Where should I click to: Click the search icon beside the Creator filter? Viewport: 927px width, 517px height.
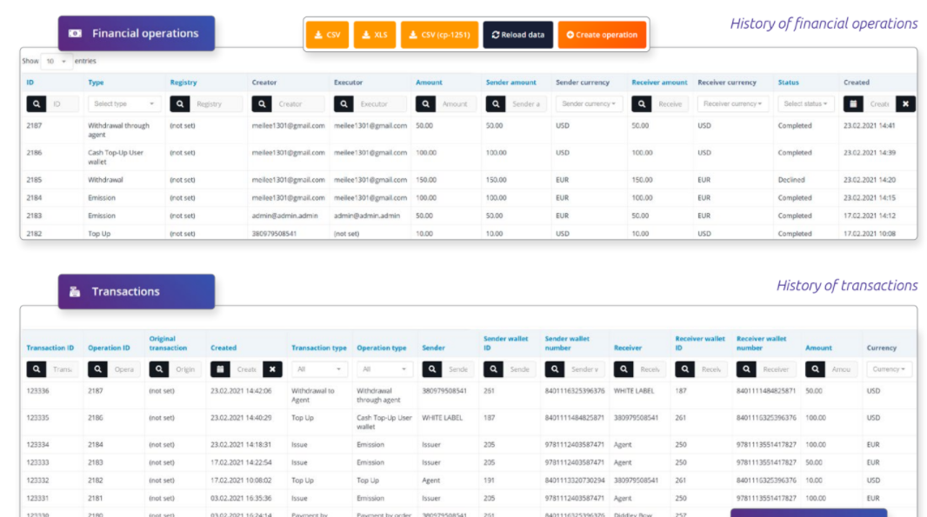tap(262, 104)
